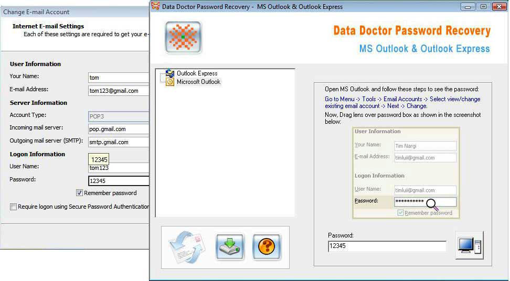
Task: Click the Password field in Change E-mail Account
Action: click(x=119, y=181)
